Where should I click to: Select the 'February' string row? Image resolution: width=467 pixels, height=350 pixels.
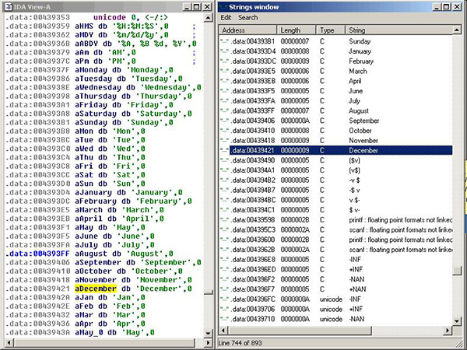point(336,61)
